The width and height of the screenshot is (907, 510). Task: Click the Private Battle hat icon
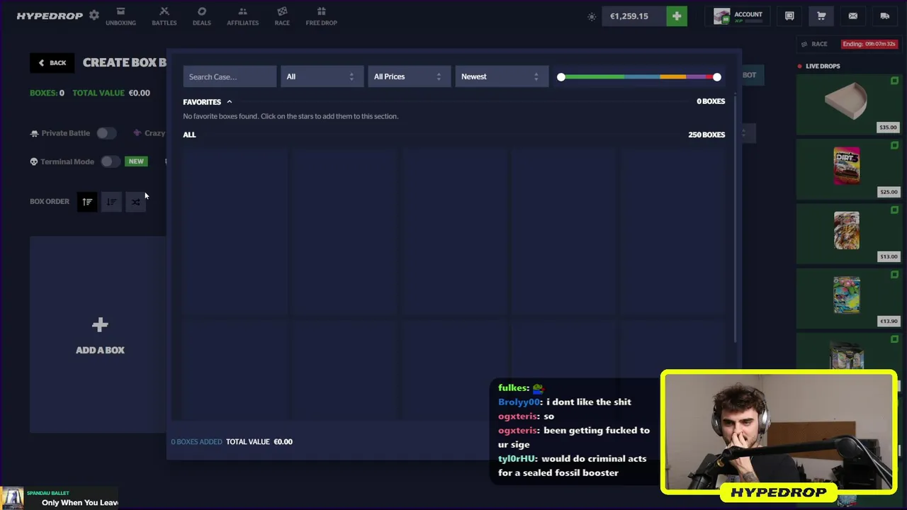tap(34, 133)
